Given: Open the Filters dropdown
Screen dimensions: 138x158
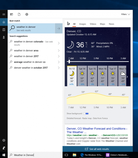Looking at the screenshot, I should coord(126,14).
